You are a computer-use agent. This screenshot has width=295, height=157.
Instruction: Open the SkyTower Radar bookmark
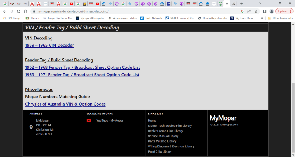(242, 18)
